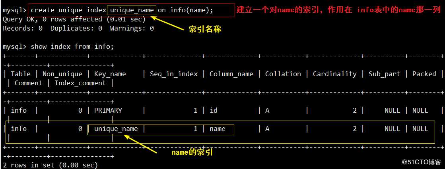Screen dimensions: 445x169
Task: Click the 'Cardinality' column header
Action: 334,74
